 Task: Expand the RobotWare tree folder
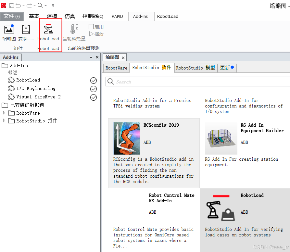(x=4, y=113)
